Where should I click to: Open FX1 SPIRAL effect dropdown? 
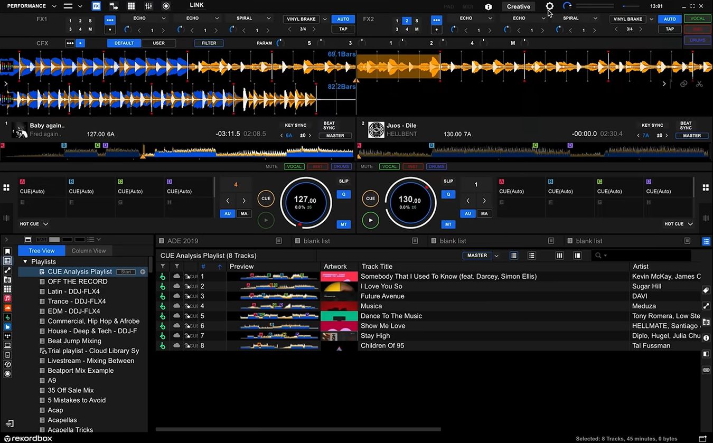point(268,18)
